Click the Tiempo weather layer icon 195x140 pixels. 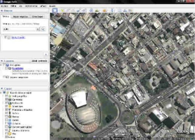pos(10,117)
